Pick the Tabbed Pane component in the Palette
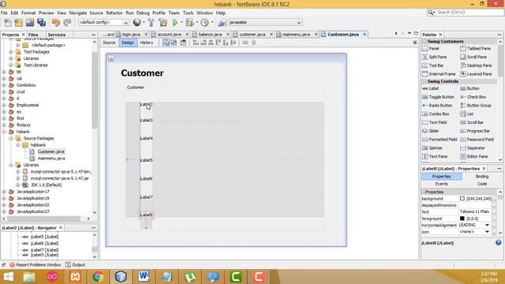This screenshot has width=505, height=284. [x=476, y=49]
